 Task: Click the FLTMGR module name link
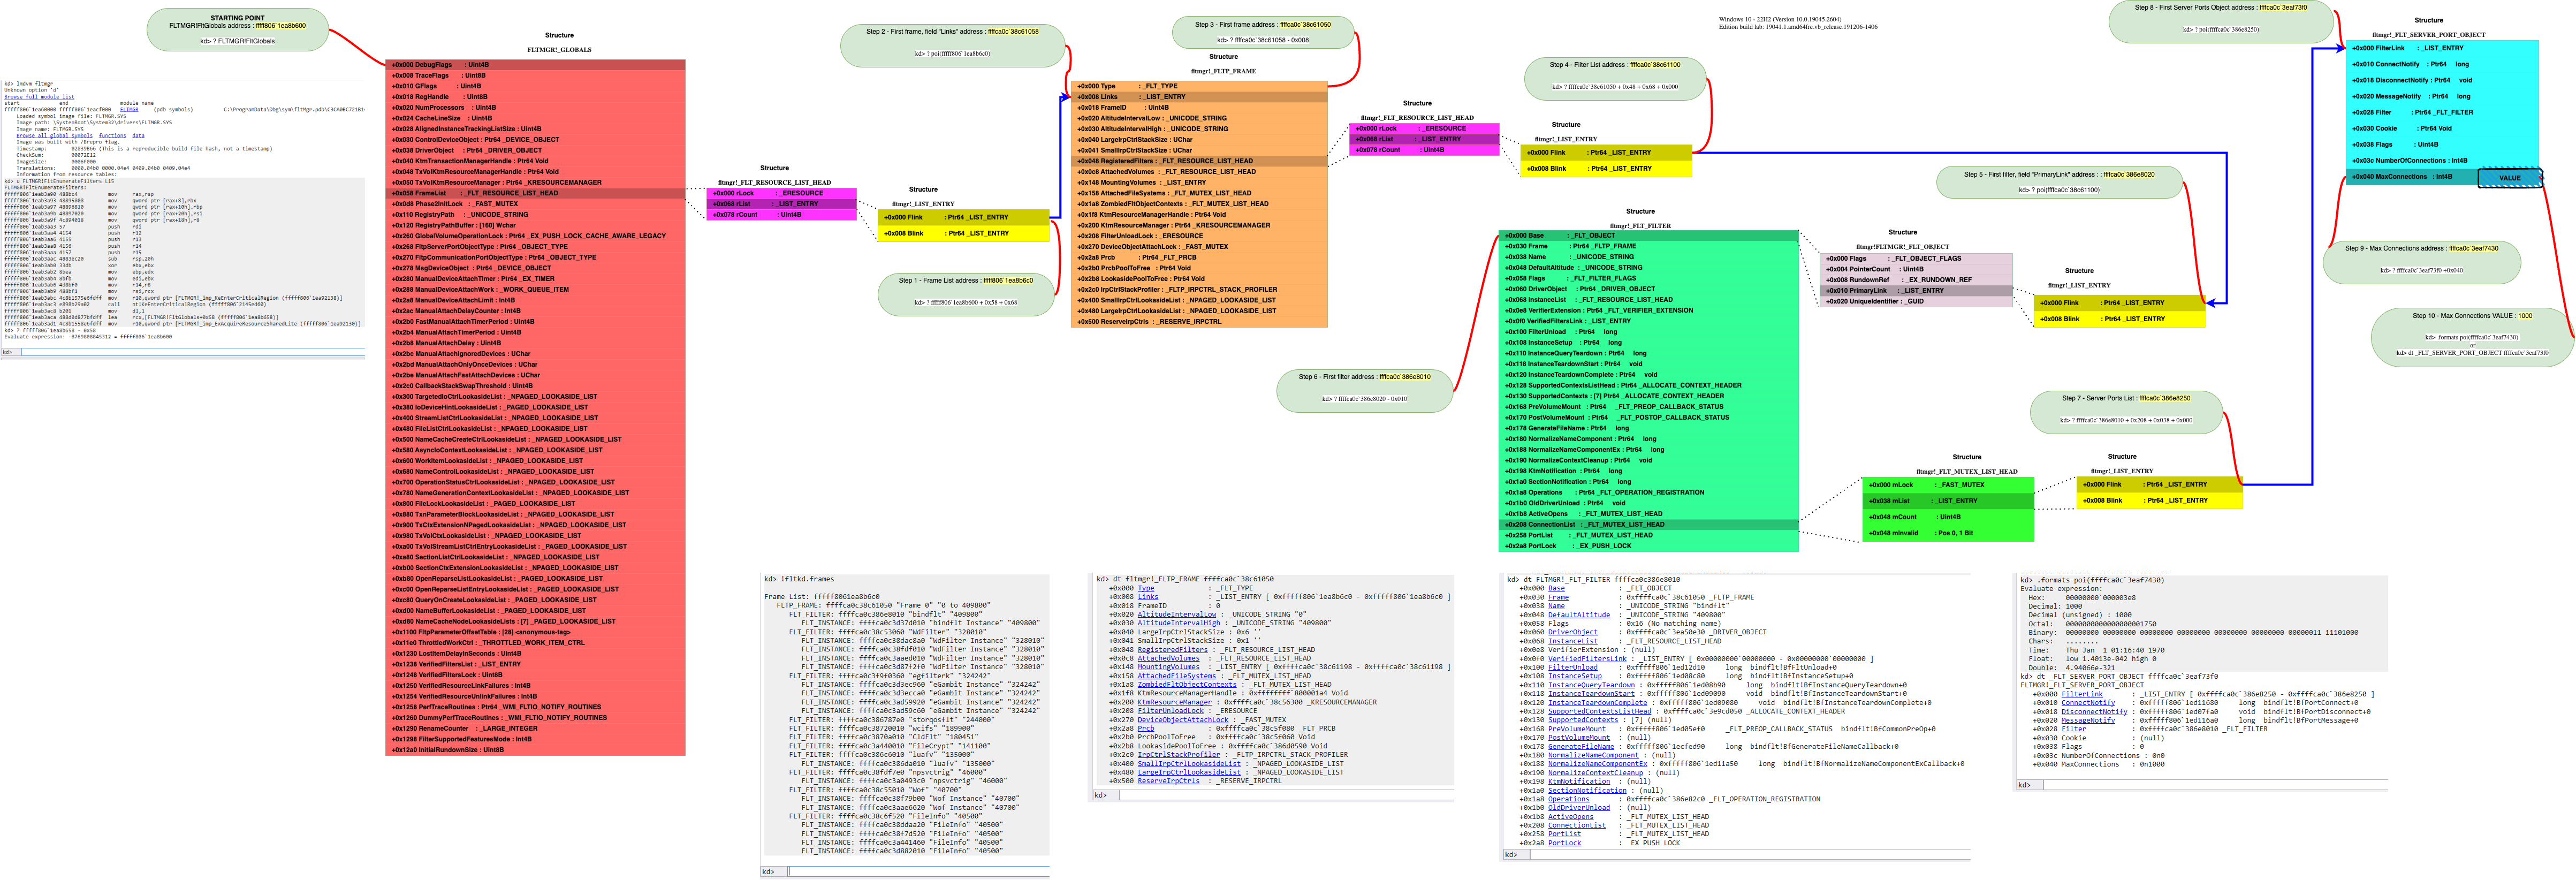(129, 109)
